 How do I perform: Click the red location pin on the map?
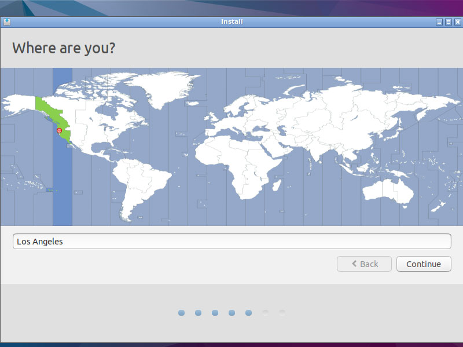(x=59, y=131)
